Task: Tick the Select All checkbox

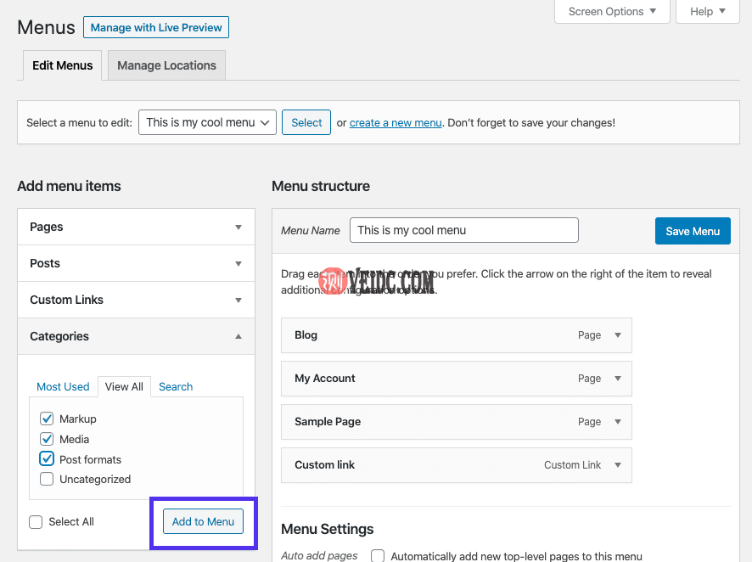Action: tap(36, 522)
